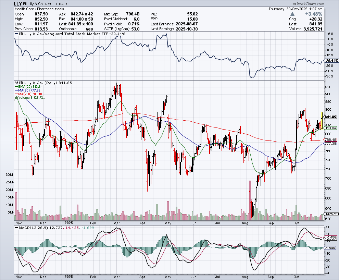
Task: Click the 813.84 EMA price axis tag
Action: coord(331,128)
